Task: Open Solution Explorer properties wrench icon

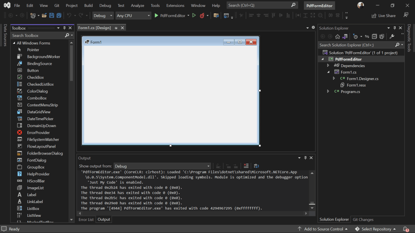Action: 392,36
